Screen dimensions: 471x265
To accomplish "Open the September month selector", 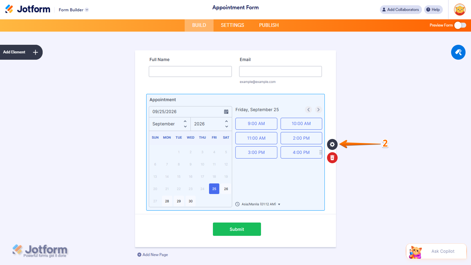I will click(x=170, y=124).
